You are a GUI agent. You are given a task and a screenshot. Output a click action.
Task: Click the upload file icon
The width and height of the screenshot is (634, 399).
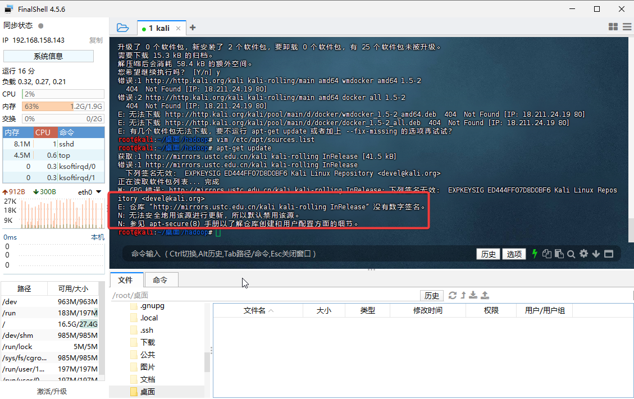(x=485, y=295)
